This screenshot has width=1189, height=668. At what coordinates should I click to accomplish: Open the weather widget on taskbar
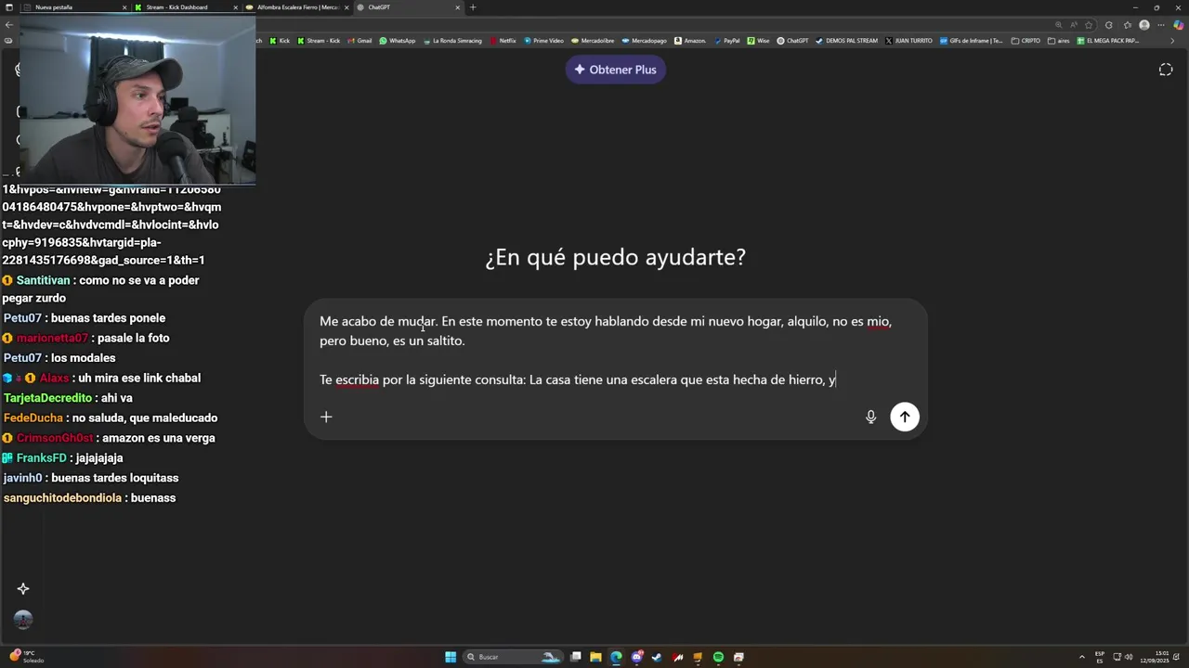click(x=28, y=657)
